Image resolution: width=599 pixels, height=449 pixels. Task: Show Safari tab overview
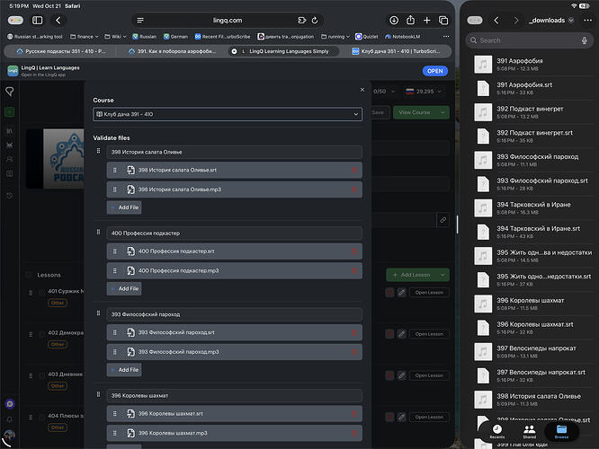point(443,21)
